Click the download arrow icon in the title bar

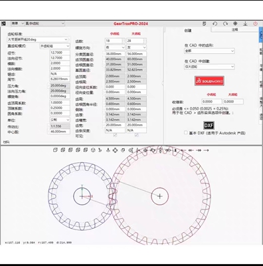[245, 23]
